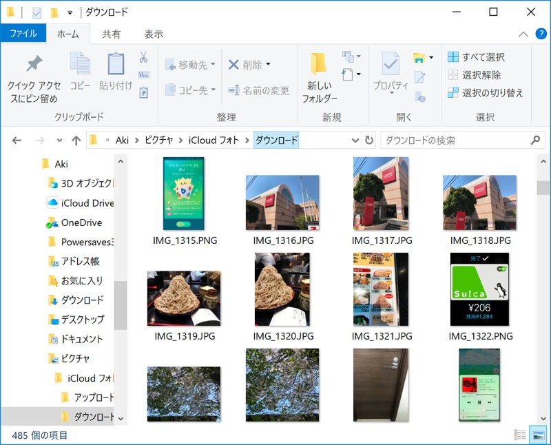The image size is (551, 445).
Task: Open the recent locations chevron beside the Forward arrow
Action: click(59, 141)
